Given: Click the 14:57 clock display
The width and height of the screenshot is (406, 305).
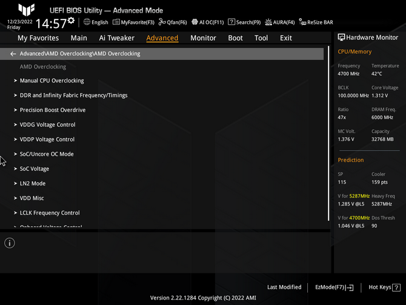Looking at the screenshot, I should point(51,23).
